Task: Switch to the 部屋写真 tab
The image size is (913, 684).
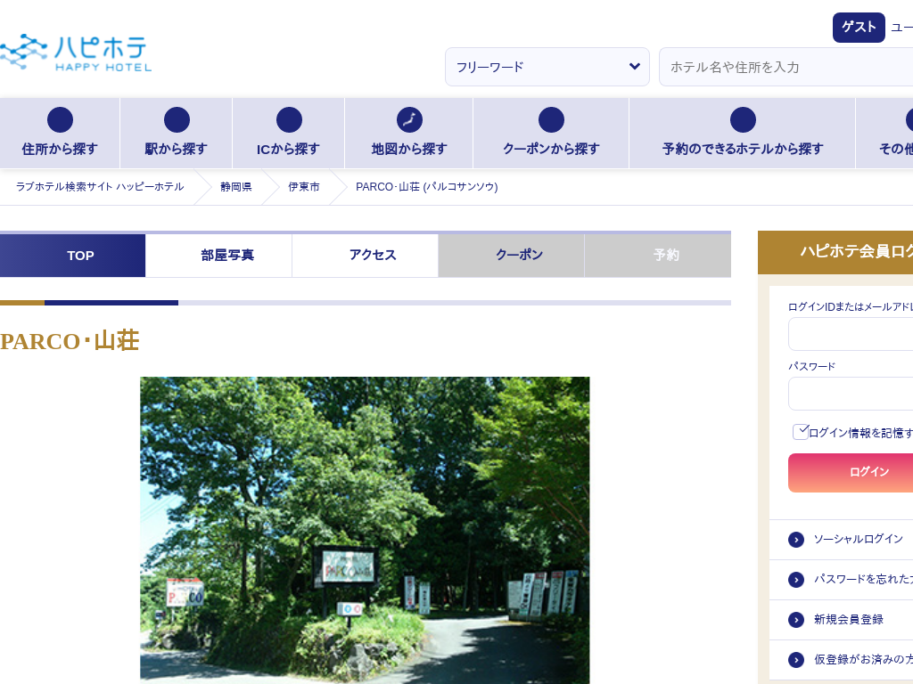Action: click(x=219, y=256)
